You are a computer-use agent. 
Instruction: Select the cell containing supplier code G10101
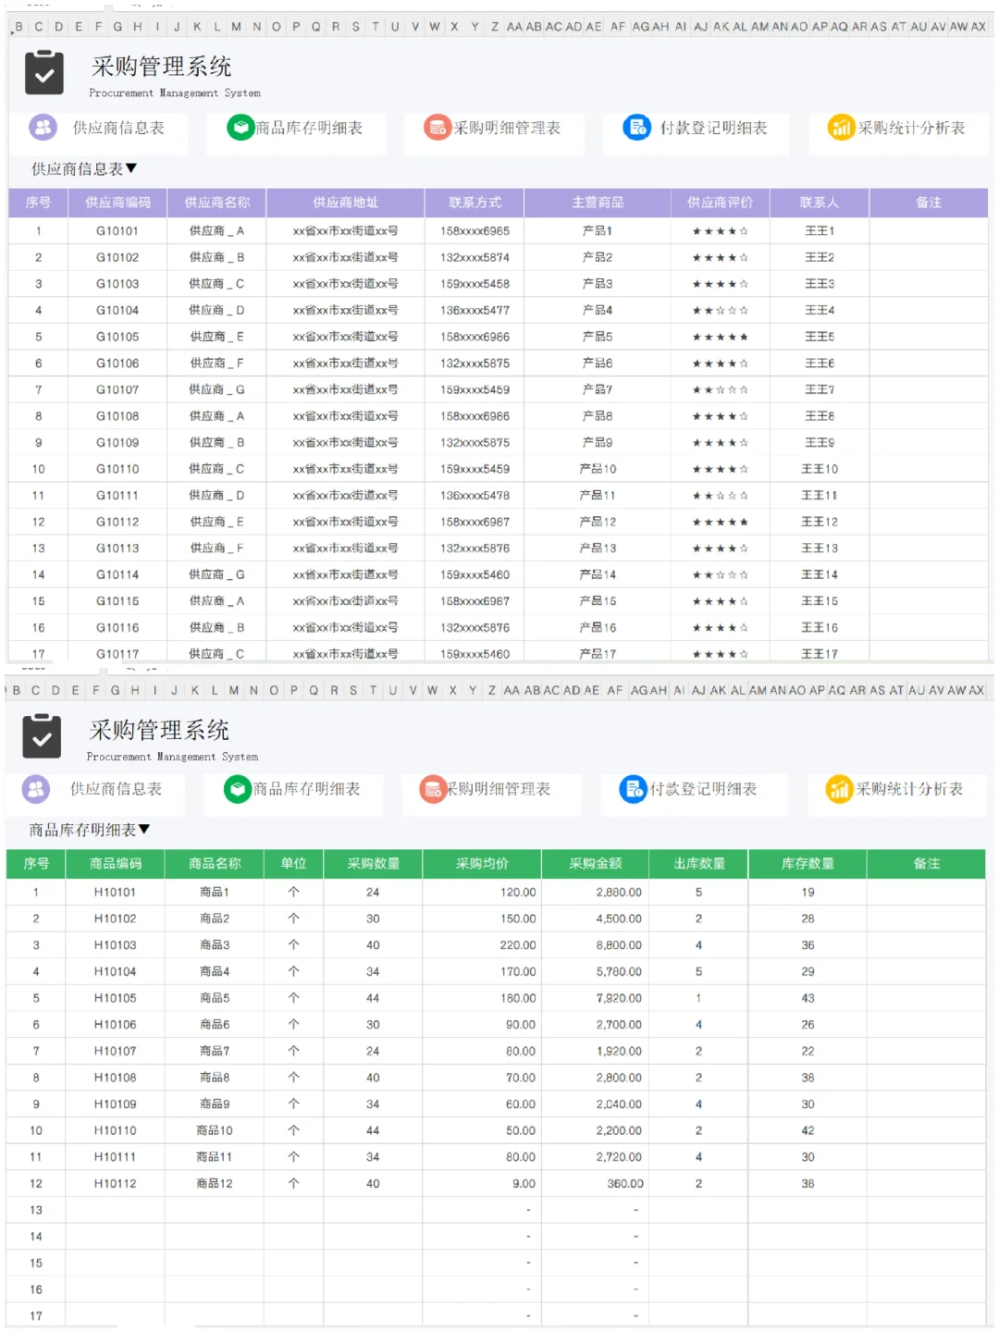click(116, 230)
